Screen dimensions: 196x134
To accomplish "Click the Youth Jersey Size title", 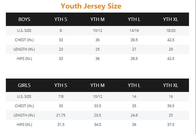I will 91,6.
